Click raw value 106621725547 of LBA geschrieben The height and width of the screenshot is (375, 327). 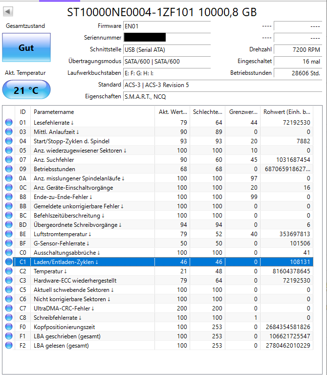click(290, 336)
